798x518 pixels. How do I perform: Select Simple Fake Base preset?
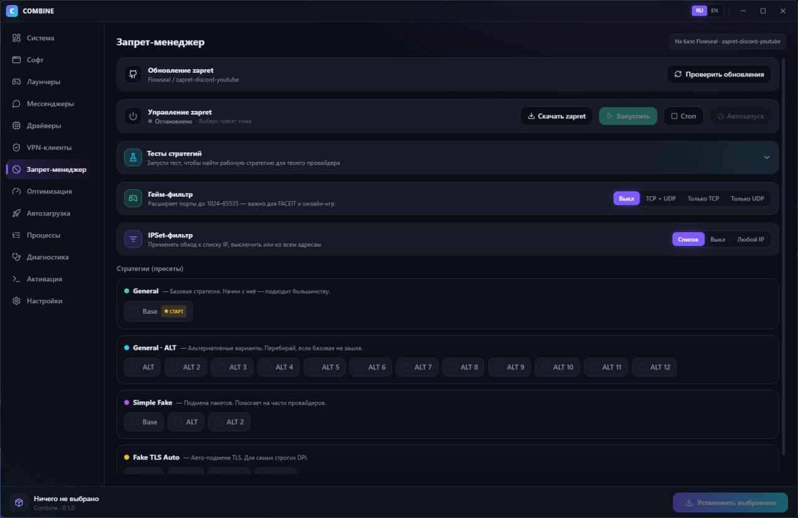point(144,422)
